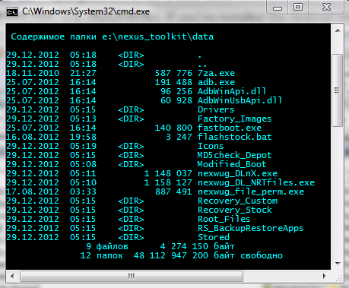Click the Icons directory name

coord(211,146)
